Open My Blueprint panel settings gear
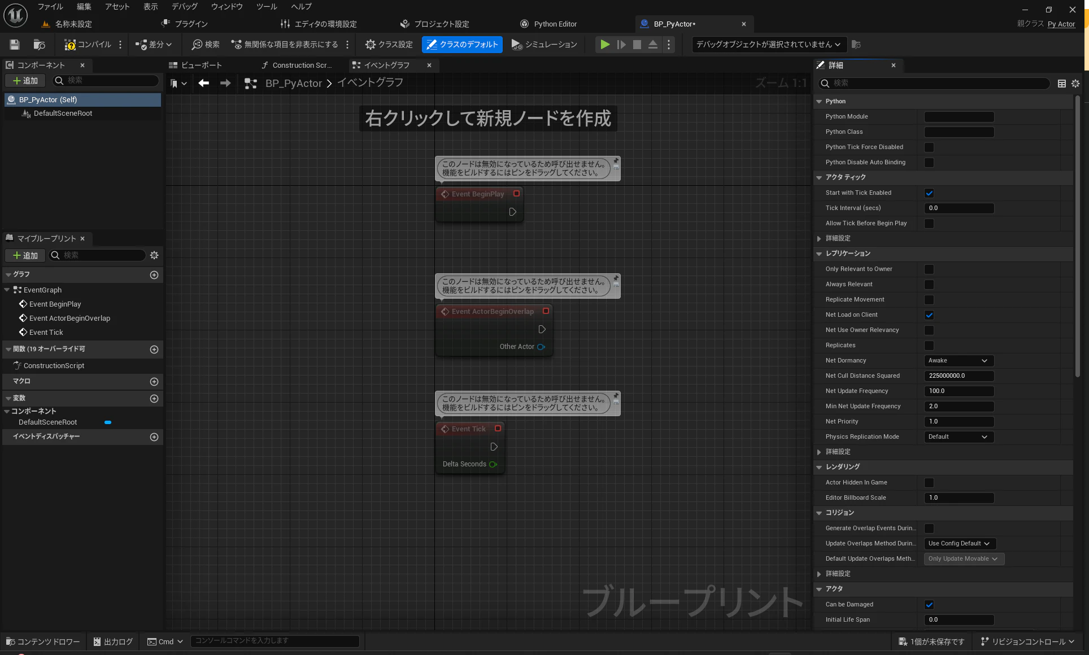Viewport: 1089px width, 655px height. pyautogui.click(x=154, y=255)
